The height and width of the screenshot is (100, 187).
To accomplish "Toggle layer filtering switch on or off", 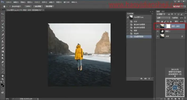I will pyautogui.click(x=186, y=14).
